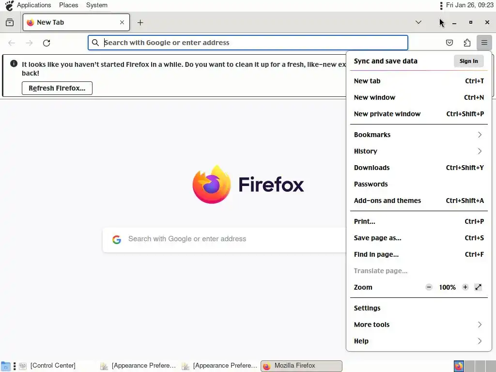Click the Firefox tray icon in bottom panel
496x372 pixels.
coord(459,366)
